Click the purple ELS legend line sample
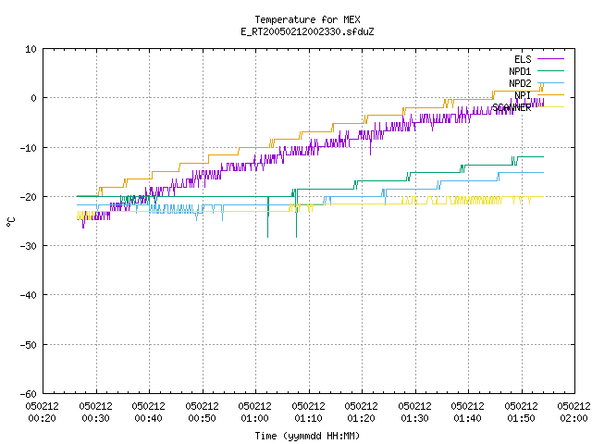This screenshot has height=444, width=592. 550,59
